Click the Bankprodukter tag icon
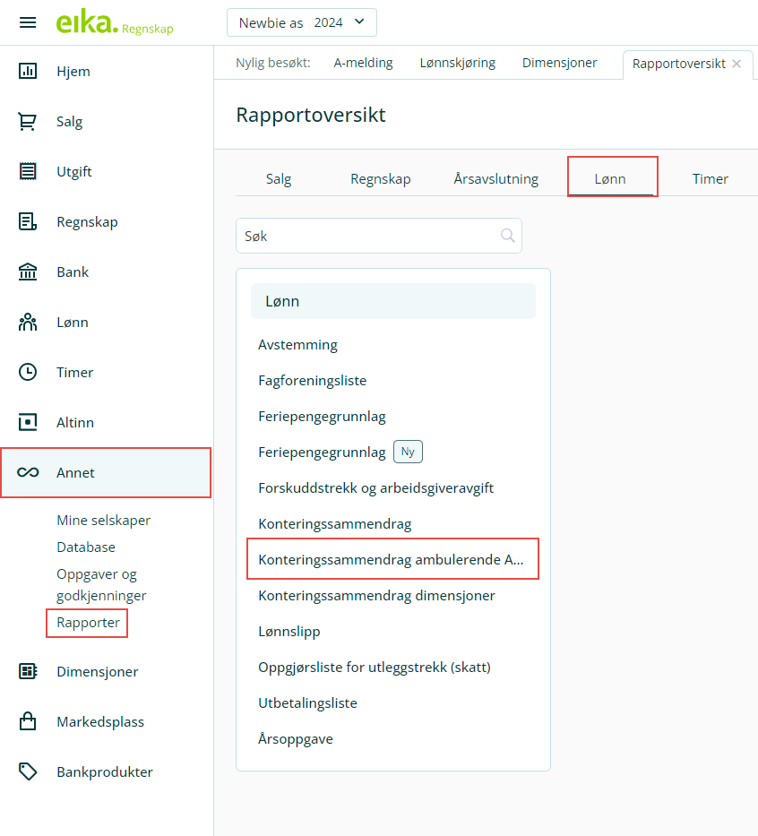 tap(28, 771)
